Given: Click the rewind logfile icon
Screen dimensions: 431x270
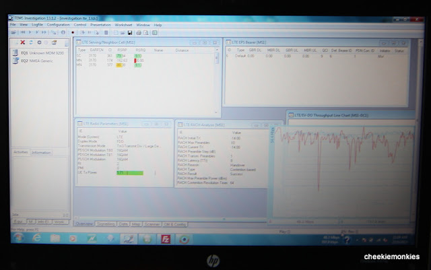Looking at the screenshot, I should pos(23,32).
